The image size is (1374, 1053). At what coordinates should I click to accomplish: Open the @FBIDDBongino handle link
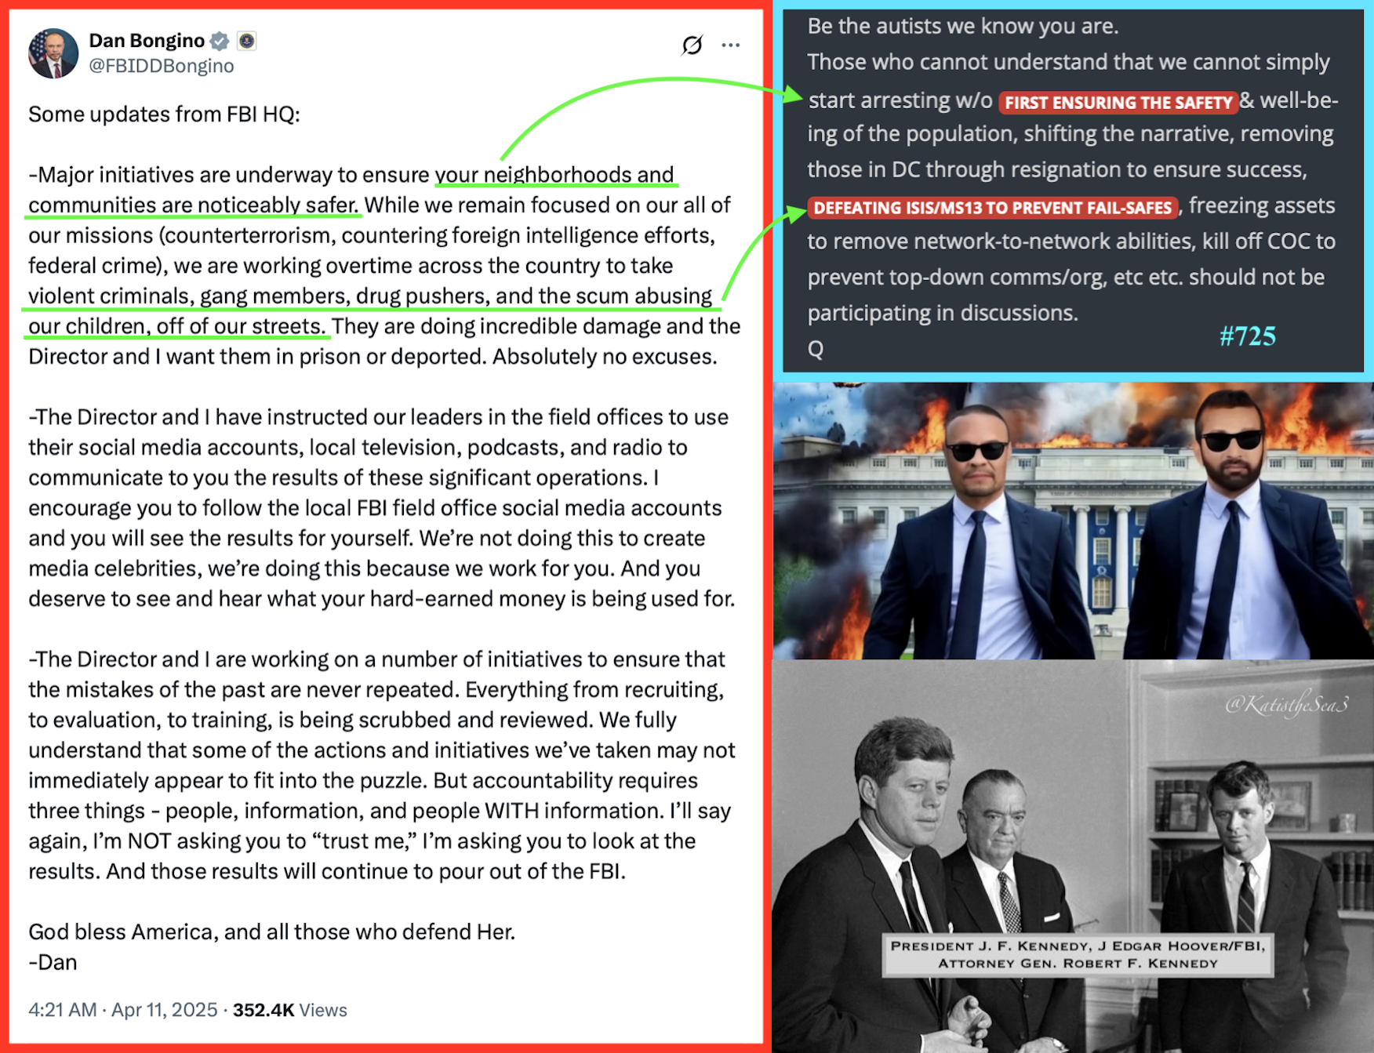coord(162,66)
